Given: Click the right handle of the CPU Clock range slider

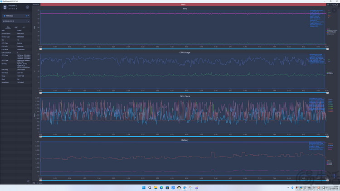Looking at the screenshot, I should 327,136.
